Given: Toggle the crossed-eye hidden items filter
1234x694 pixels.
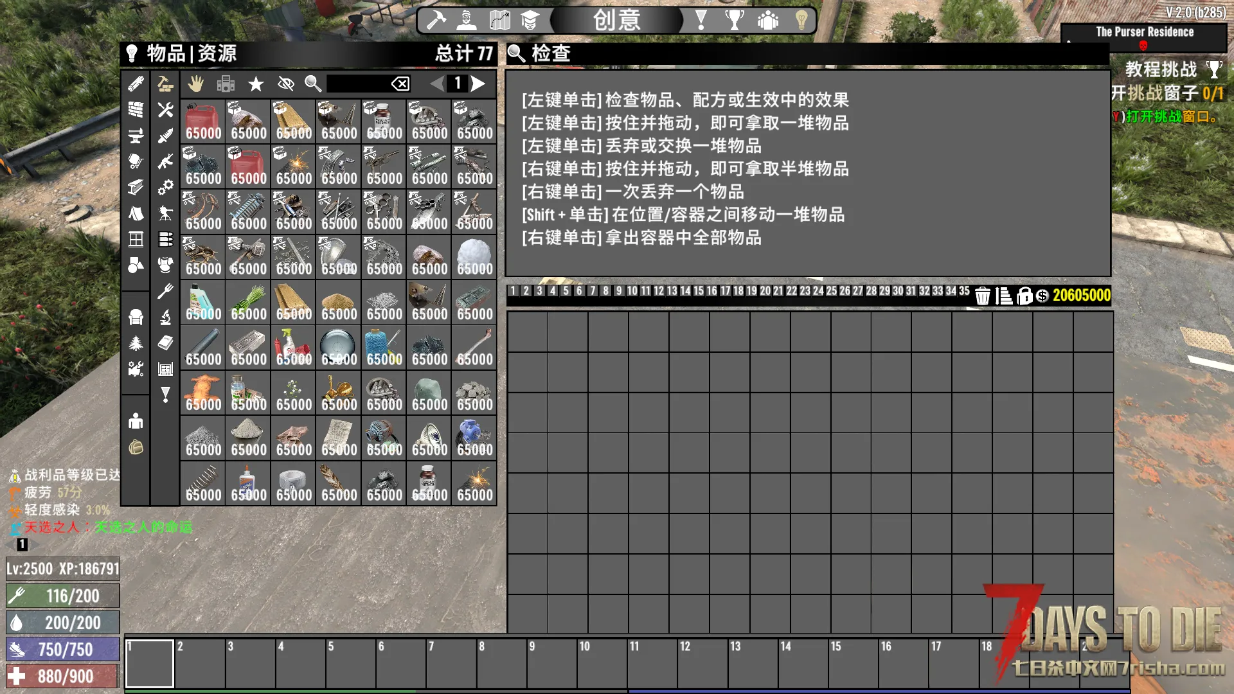Looking at the screenshot, I should click(x=285, y=84).
